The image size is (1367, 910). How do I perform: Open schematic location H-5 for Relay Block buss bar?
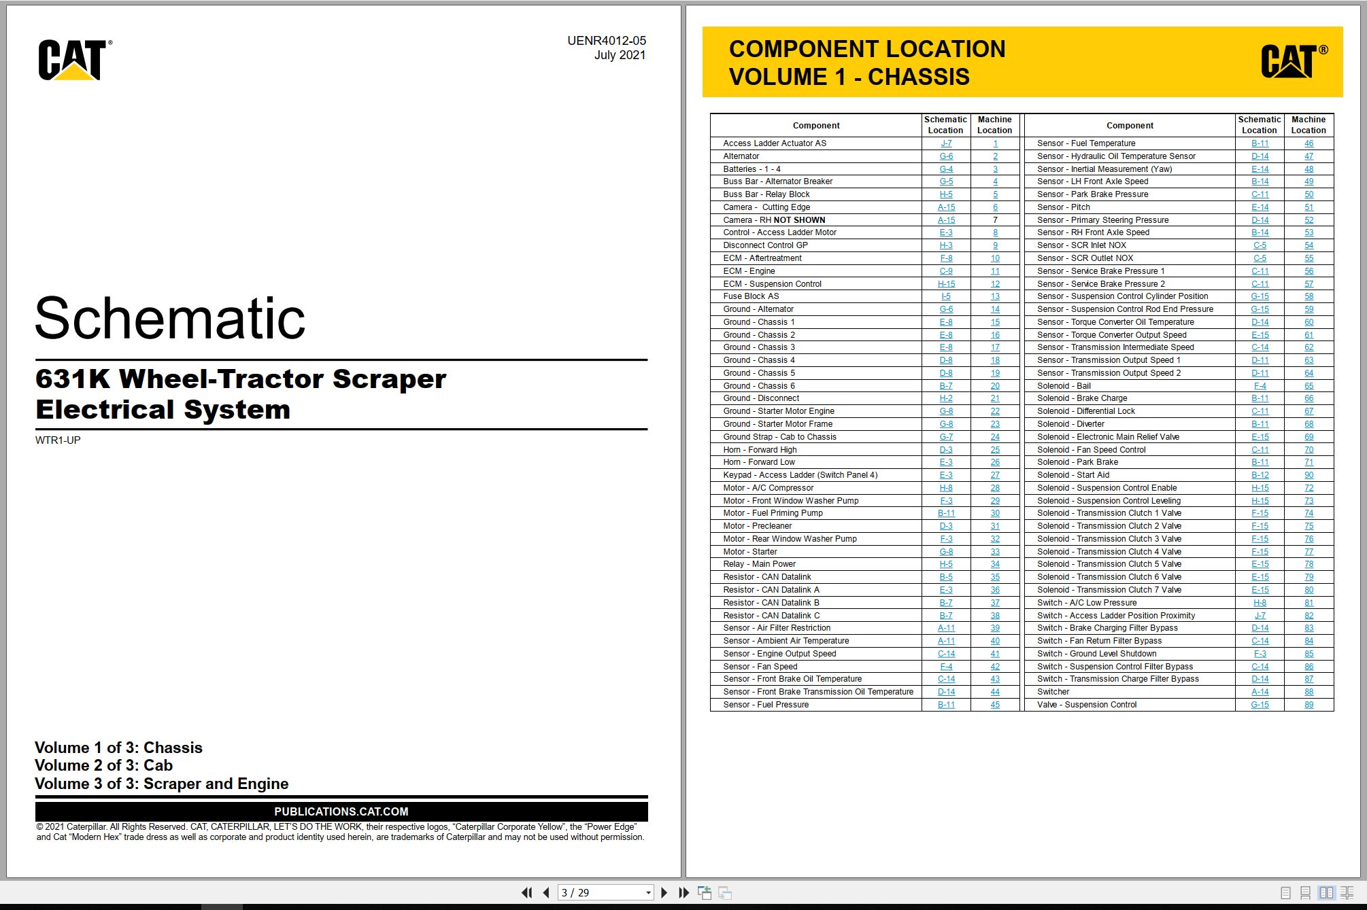[x=946, y=194]
